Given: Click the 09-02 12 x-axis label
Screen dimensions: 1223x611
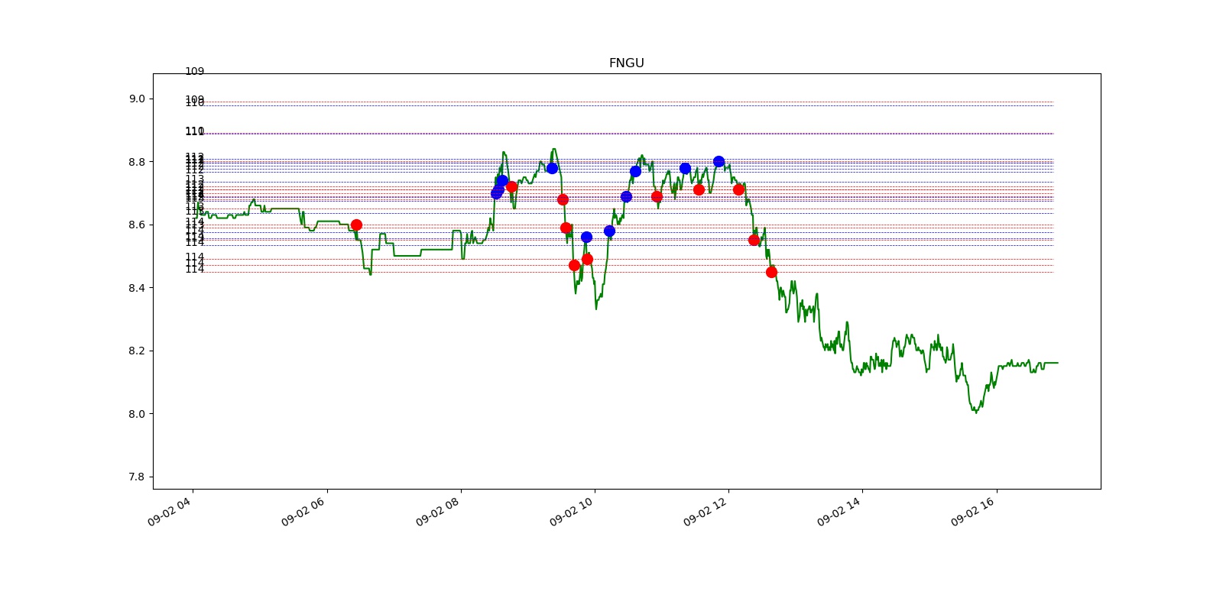Looking at the screenshot, I should tap(705, 512).
